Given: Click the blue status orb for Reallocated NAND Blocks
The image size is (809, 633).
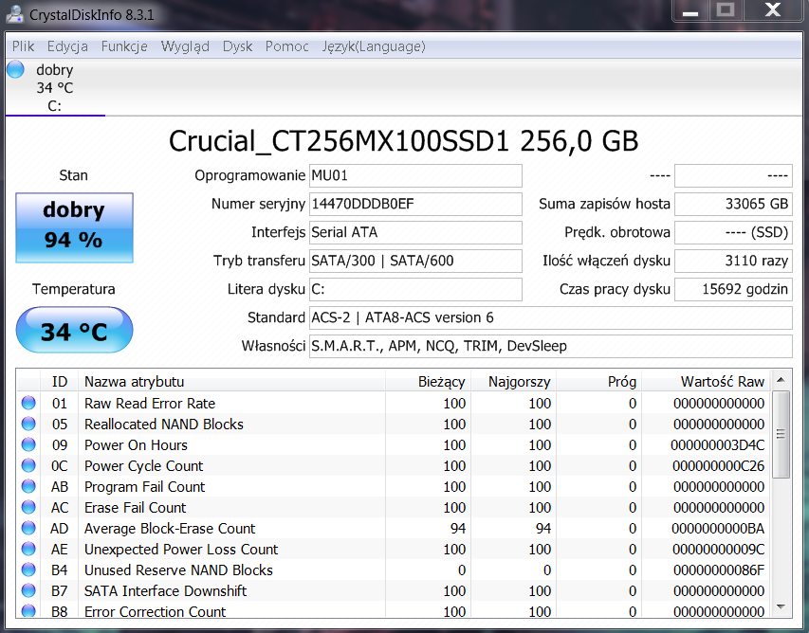Looking at the screenshot, I should point(28,424).
